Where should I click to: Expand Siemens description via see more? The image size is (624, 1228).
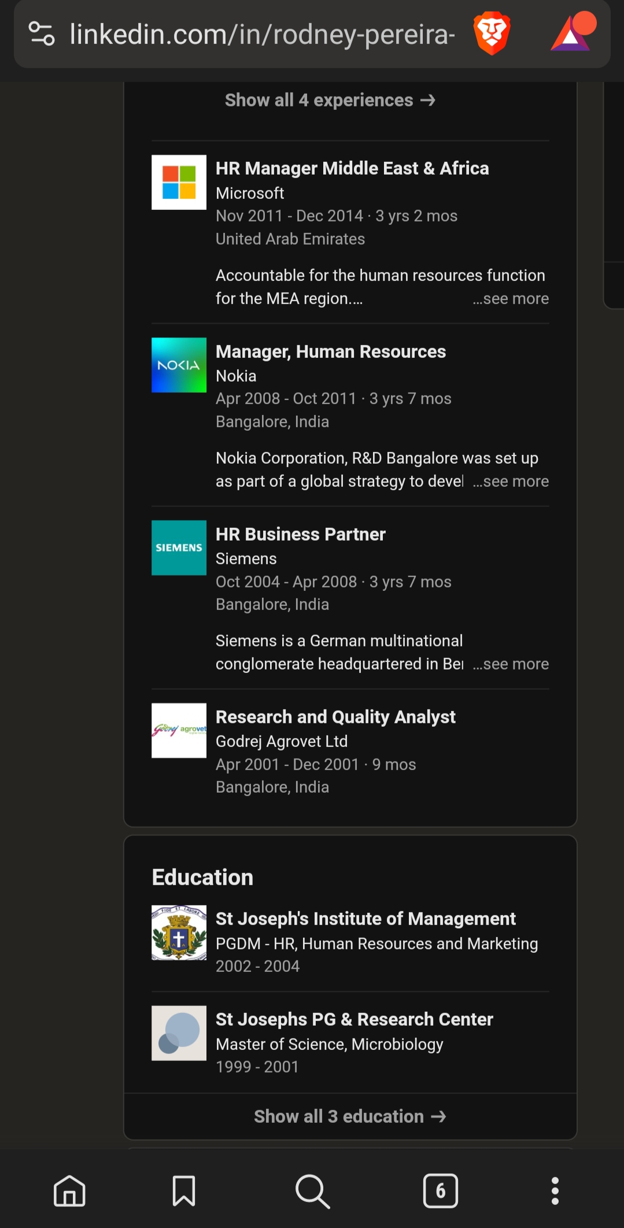(x=511, y=664)
